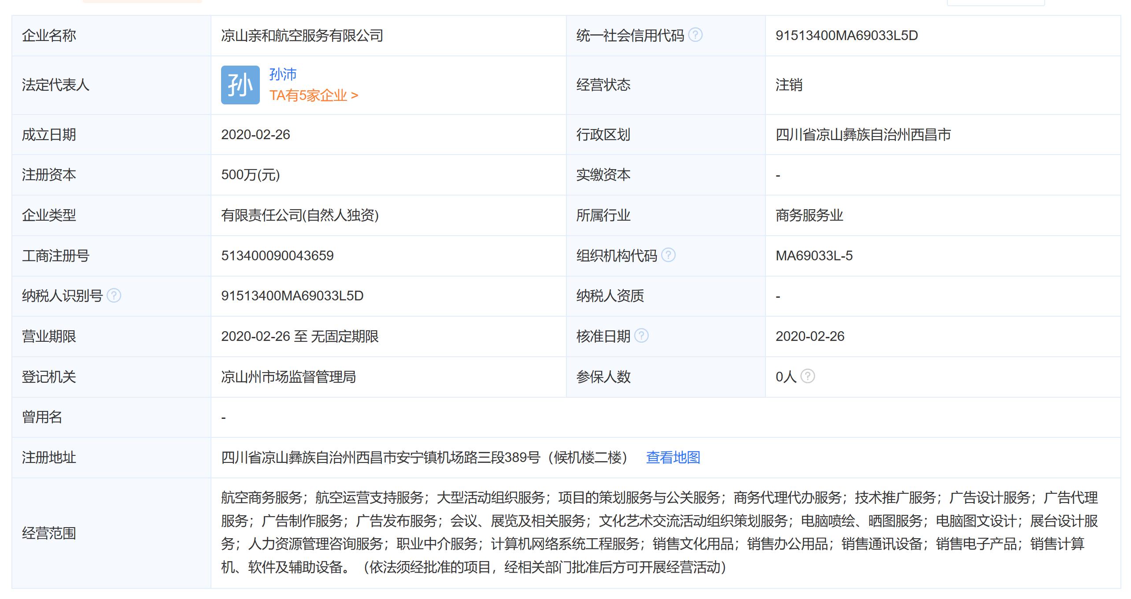Select industry value 商务服务业
Viewport: 1131px width, 599px height.
809,215
